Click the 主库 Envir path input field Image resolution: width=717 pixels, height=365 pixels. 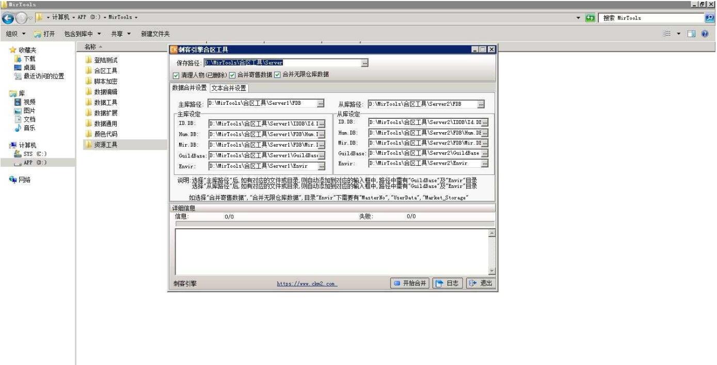(x=263, y=166)
